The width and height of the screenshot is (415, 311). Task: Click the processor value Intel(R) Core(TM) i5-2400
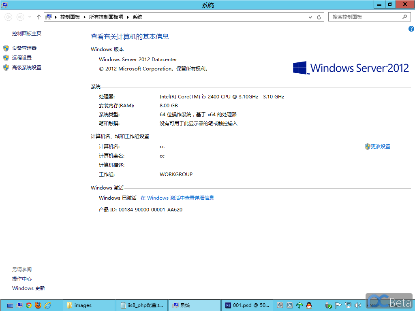tap(222, 97)
